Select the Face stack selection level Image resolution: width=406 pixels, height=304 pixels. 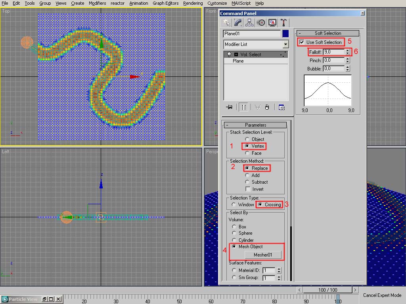click(247, 153)
